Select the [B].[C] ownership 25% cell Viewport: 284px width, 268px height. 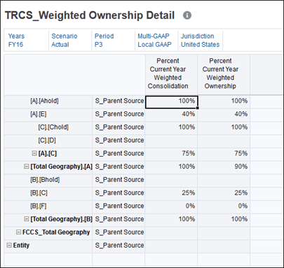224,194
